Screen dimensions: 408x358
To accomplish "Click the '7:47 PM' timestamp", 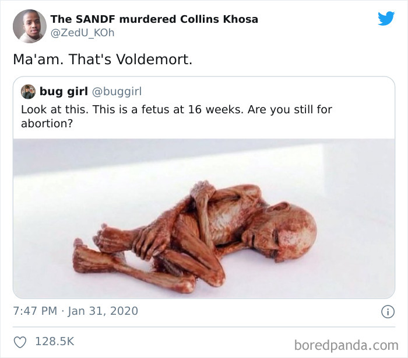I will pos(35,311).
